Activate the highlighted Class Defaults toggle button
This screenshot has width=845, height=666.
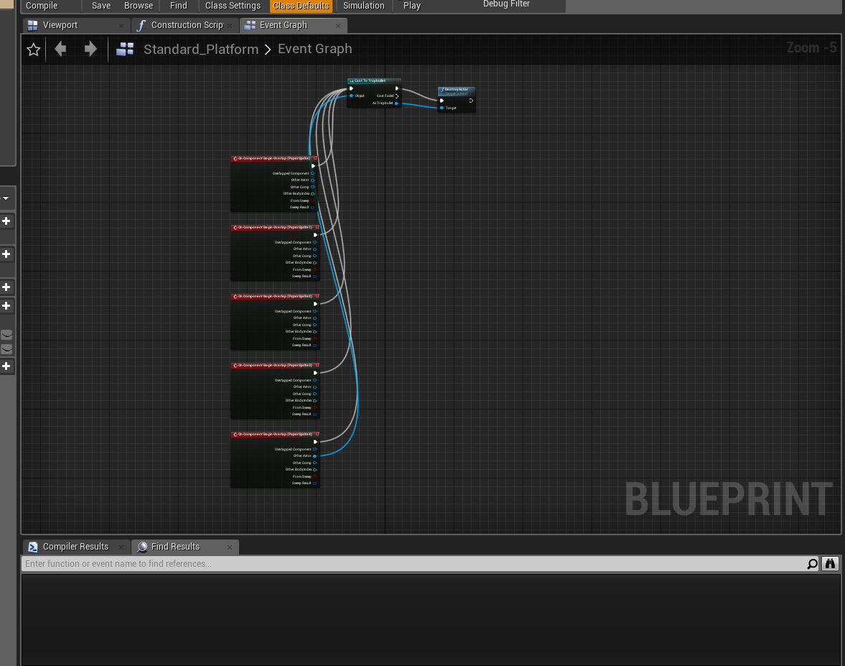(301, 6)
